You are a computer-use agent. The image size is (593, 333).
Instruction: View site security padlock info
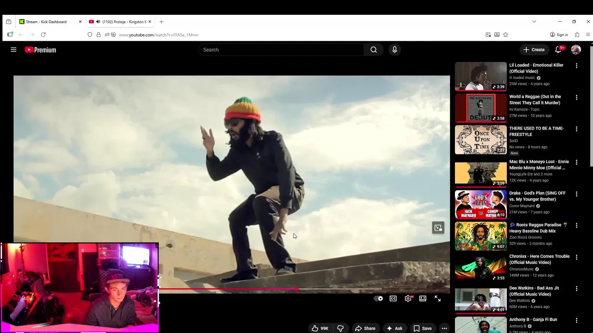pos(98,35)
